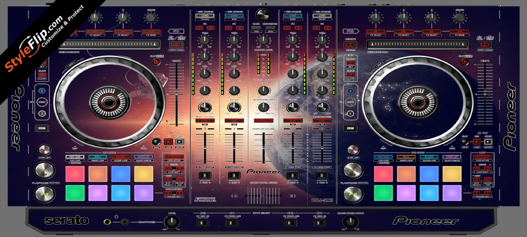
Task: Tap the left deck top-row blue pad
Action: (121, 174)
